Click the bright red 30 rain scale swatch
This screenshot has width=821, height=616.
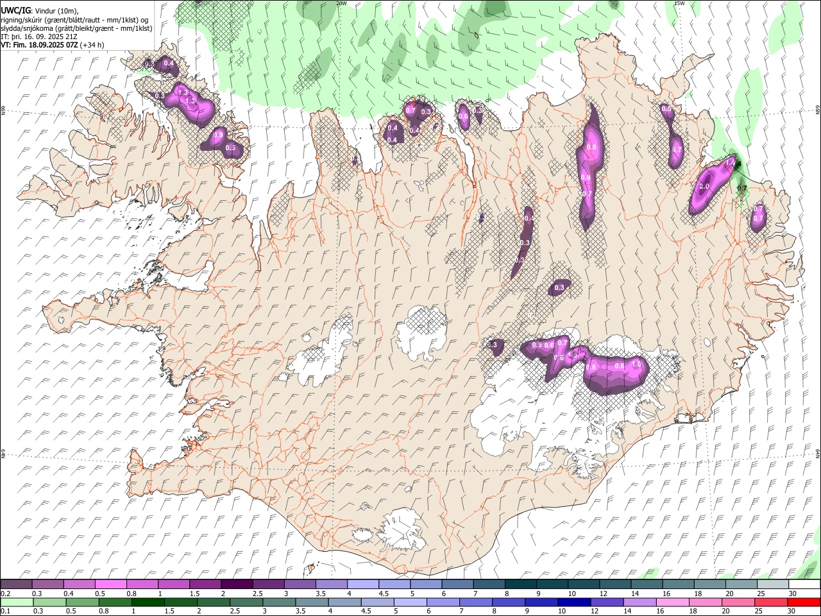(x=804, y=602)
